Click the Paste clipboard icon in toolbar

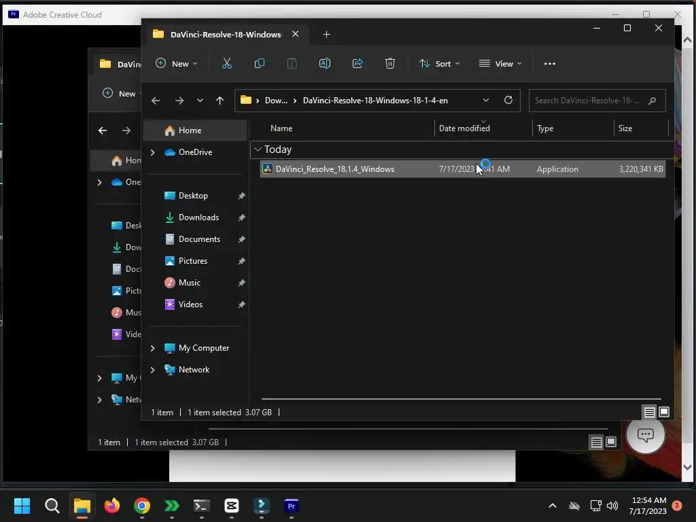tap(292, 63)
